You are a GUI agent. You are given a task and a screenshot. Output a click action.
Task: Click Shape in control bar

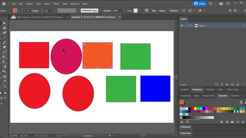coord(162,11)
